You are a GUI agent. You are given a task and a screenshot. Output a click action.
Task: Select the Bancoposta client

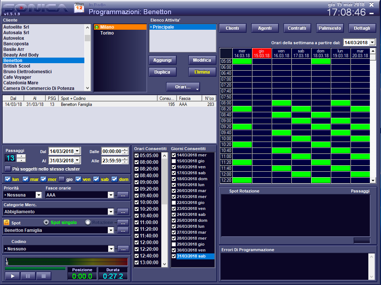point(44,44)
